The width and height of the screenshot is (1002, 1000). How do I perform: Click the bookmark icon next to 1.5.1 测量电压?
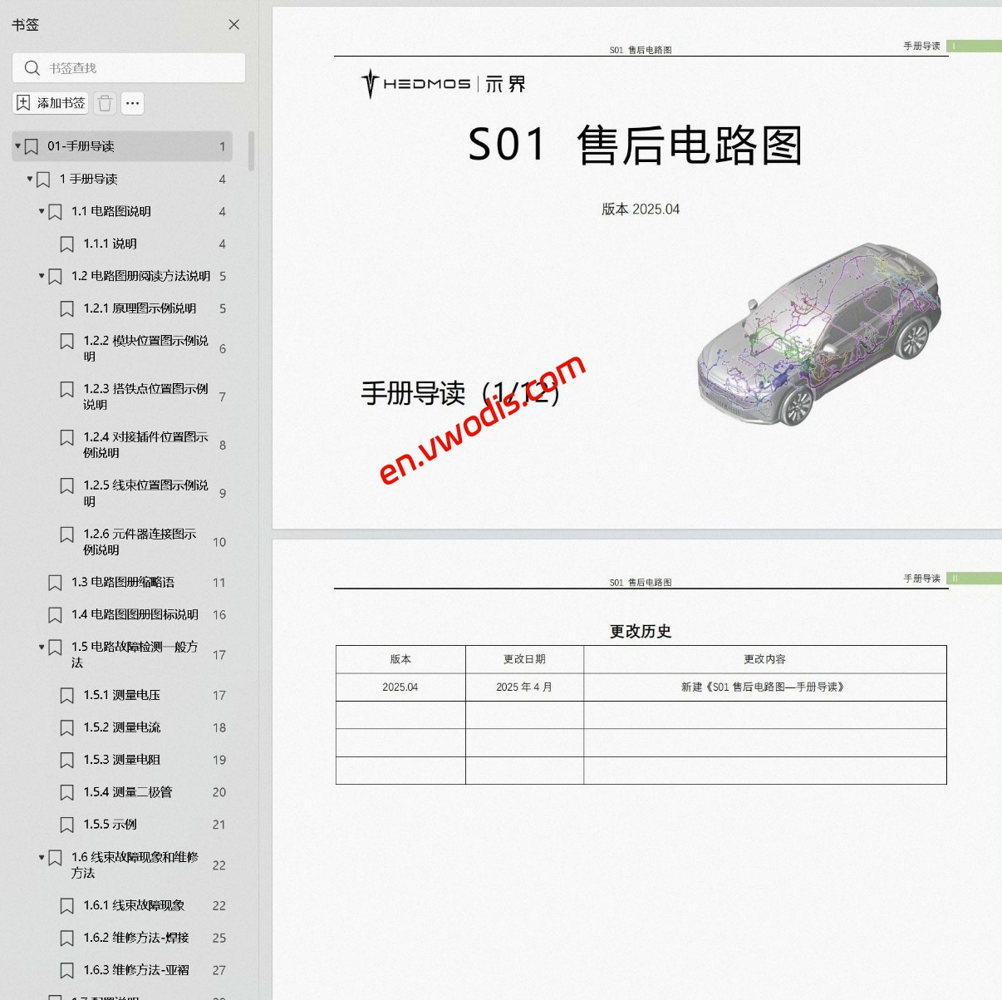[x=67, y=695]
